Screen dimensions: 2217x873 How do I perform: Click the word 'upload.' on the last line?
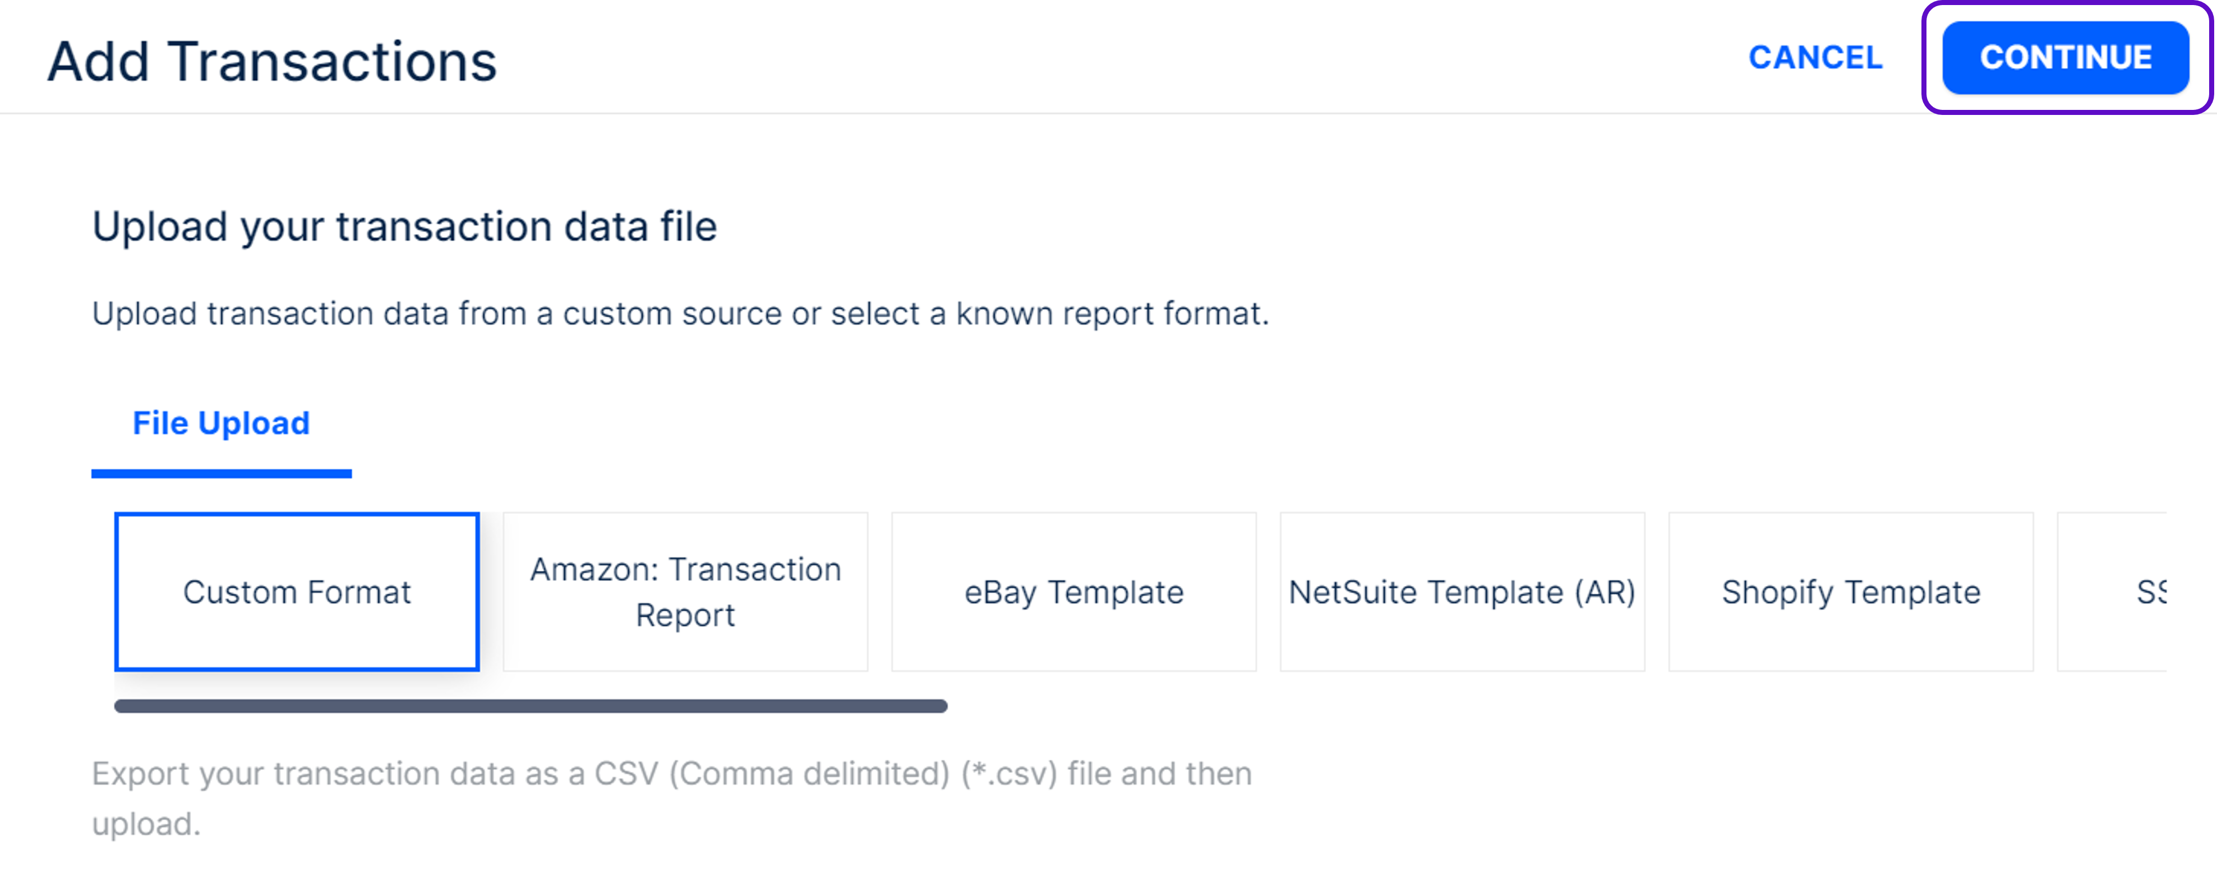tap(146, 825)
